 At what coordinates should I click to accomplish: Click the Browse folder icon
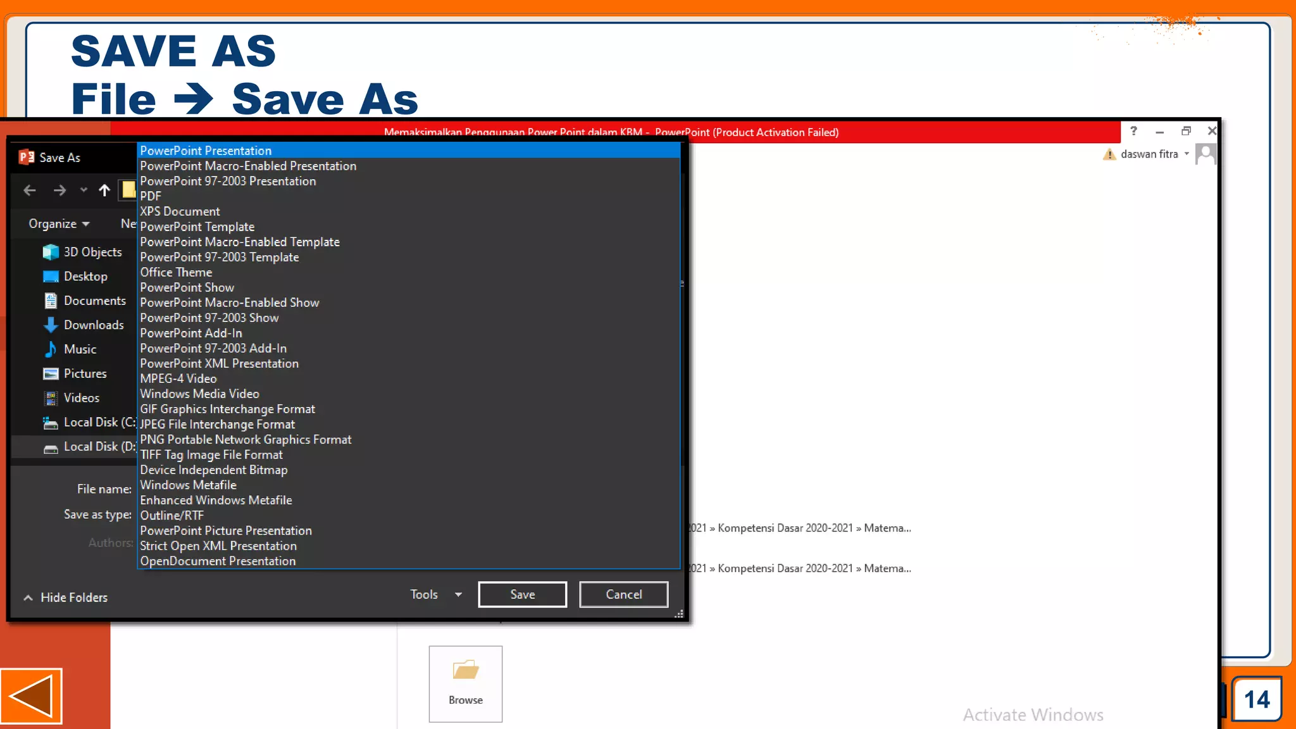pyautogui.click(x=466, y=671)
